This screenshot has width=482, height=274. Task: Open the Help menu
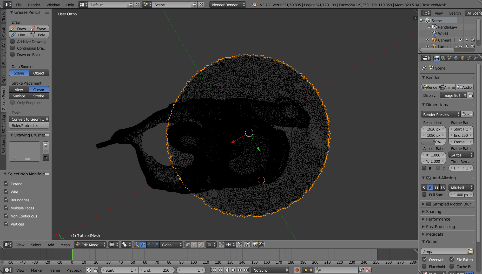70,5
